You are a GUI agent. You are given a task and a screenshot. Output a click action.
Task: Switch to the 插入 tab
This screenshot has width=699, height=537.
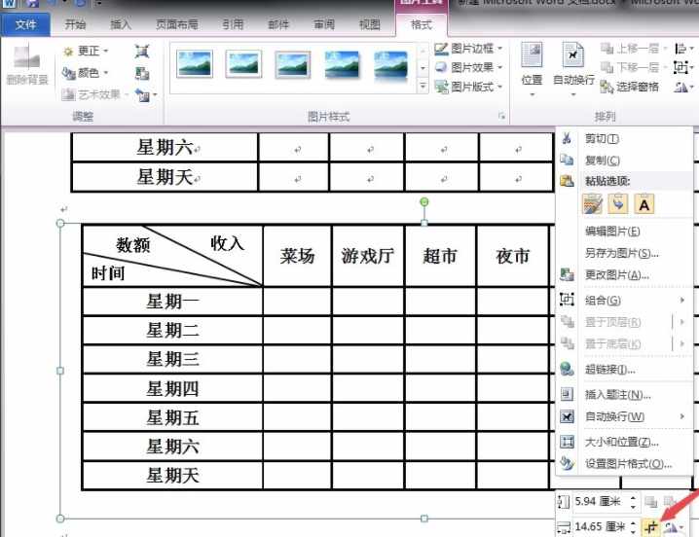click(121, 24)
